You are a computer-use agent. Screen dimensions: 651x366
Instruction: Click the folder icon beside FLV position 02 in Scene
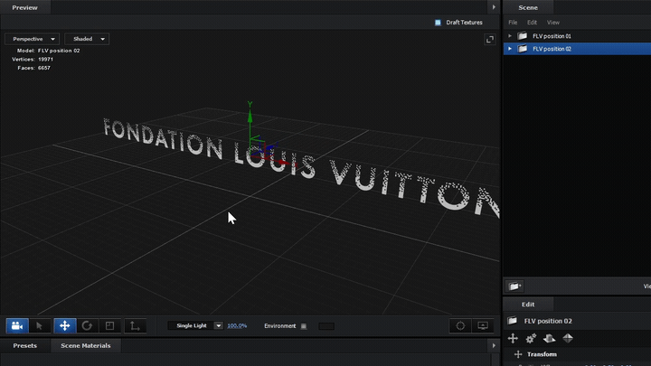click(x=523, y=49)
